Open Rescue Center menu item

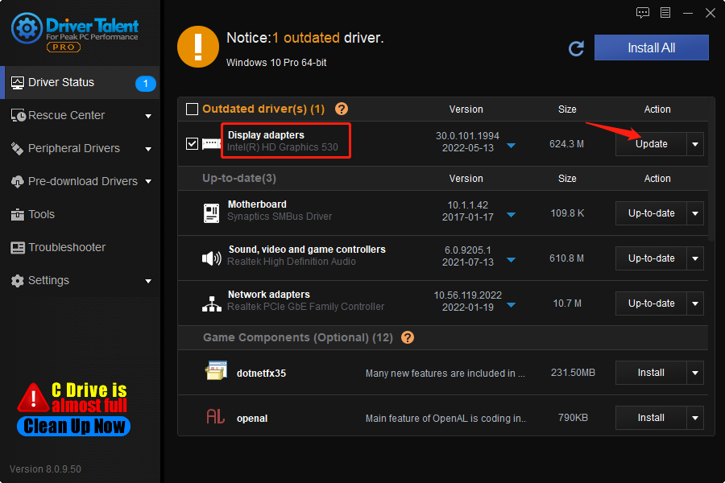pyautogui.click(x=80, y=116)
